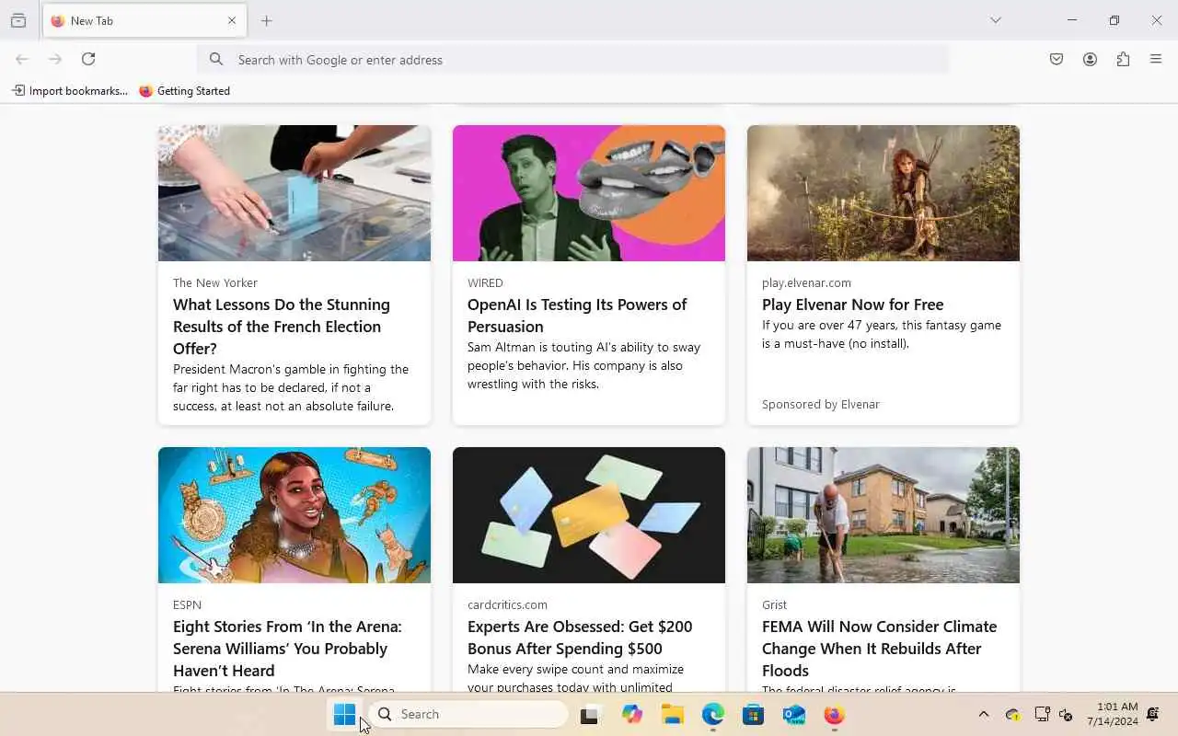This screenshot has width=1178, height=736.
Task: Open clock showing 1:01 AM
Action: (x=1113, y=714)
